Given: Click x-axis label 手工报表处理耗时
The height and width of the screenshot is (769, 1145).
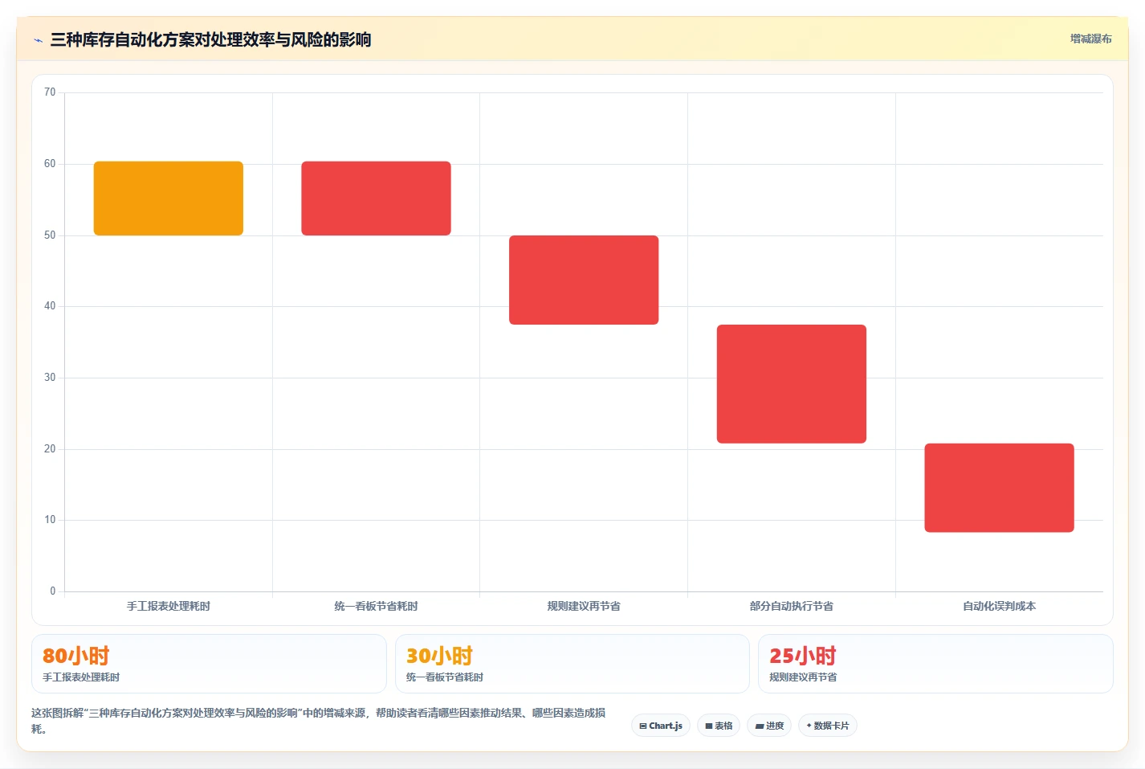Looking at the screenshot, I should (169, 606).
